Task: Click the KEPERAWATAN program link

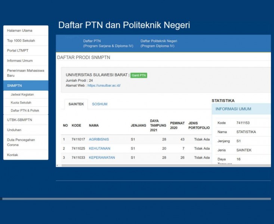Action: pyautogui.click(x=102, y=158)
